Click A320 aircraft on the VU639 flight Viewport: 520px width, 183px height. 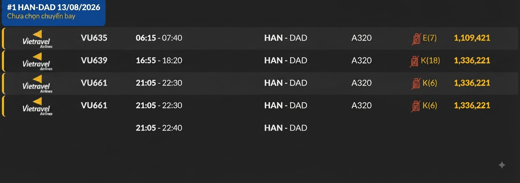361,60
